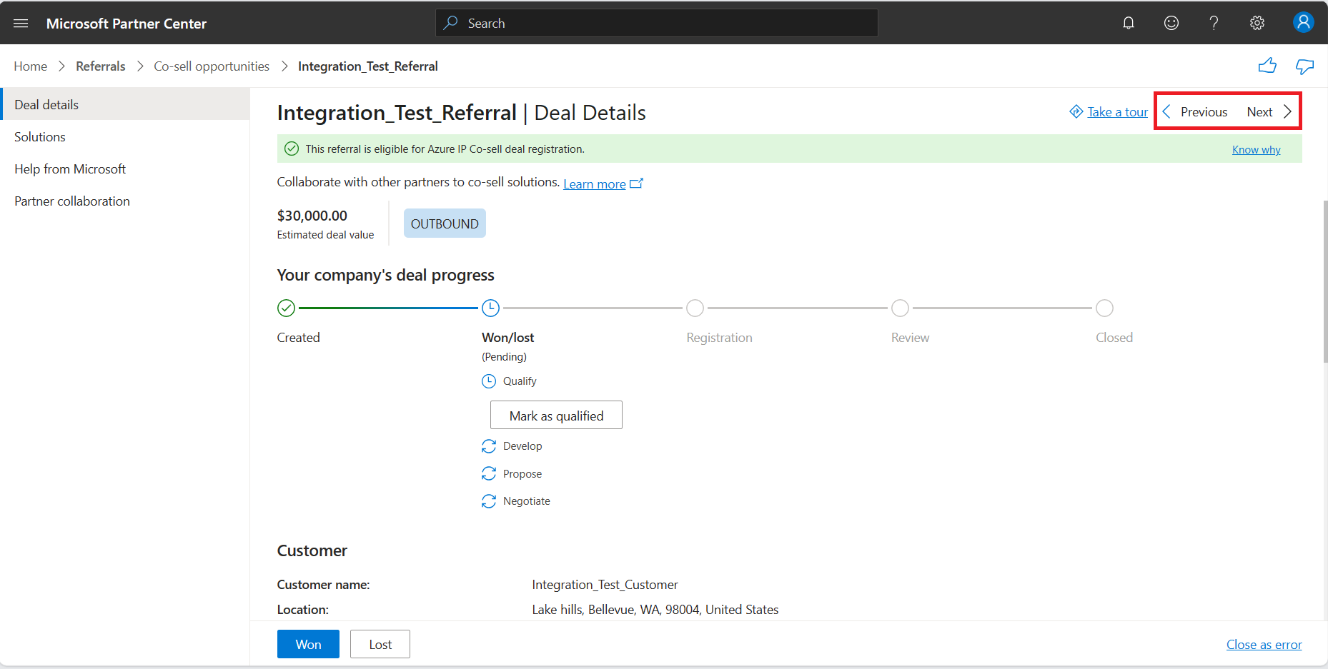Screen dimensions: 1328x669
Task: Click the thumbs up icon
Action: click(x=1267, y=66)
